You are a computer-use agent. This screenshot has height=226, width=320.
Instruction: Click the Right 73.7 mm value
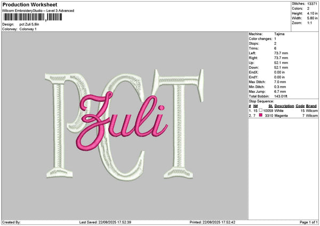pyautogui.click(x=281, y=58)
